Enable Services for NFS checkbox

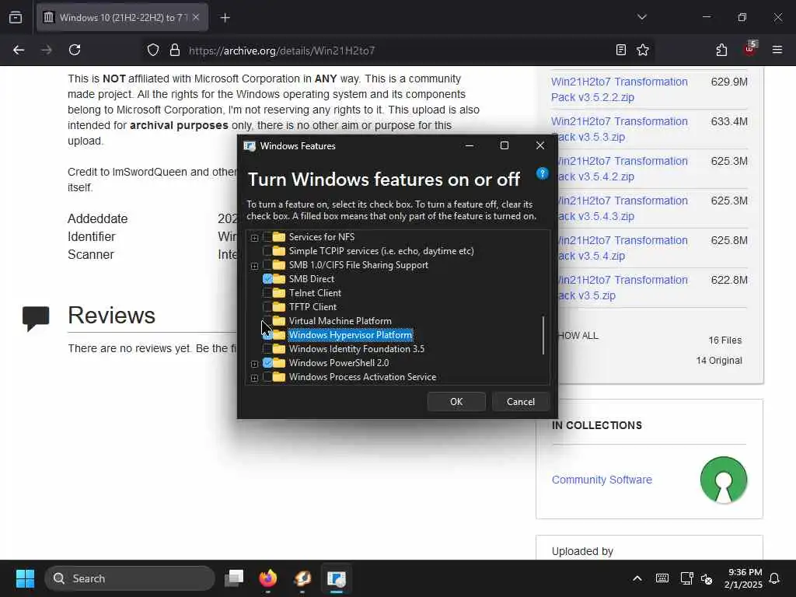[x=267, y=237]
